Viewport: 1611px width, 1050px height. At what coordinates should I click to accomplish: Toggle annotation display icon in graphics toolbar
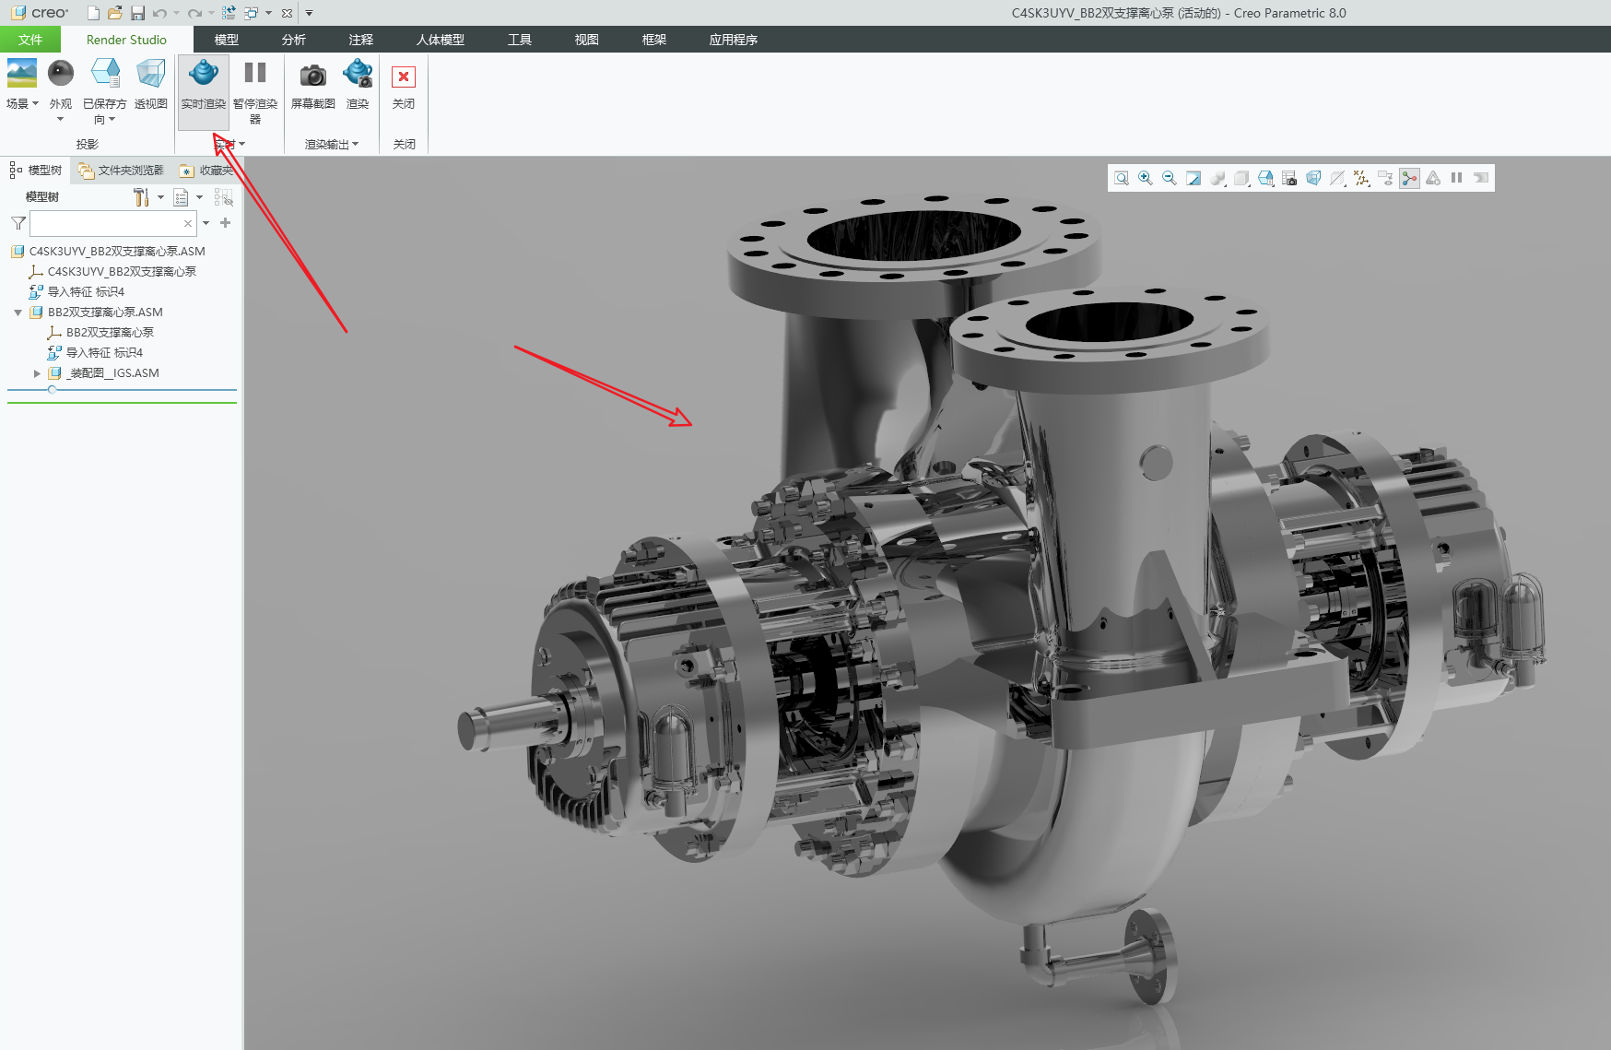coord(1385,178)
